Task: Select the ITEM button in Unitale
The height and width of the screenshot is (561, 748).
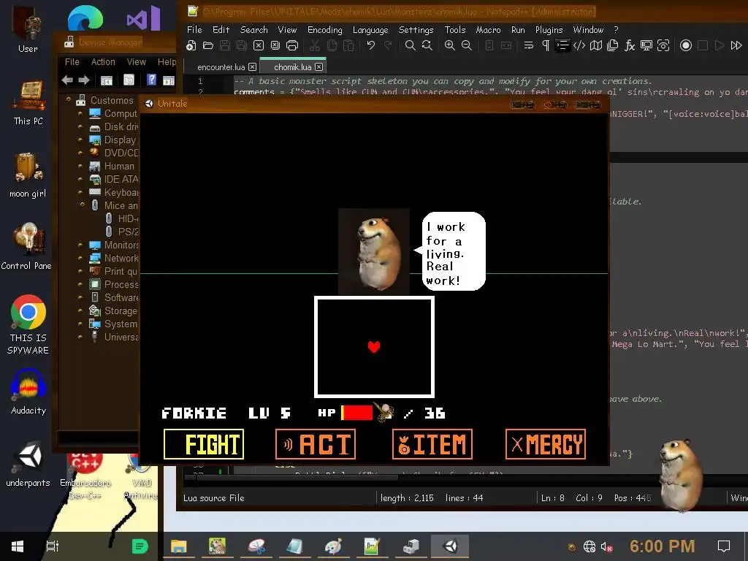Action: click(x=432, y=444)
